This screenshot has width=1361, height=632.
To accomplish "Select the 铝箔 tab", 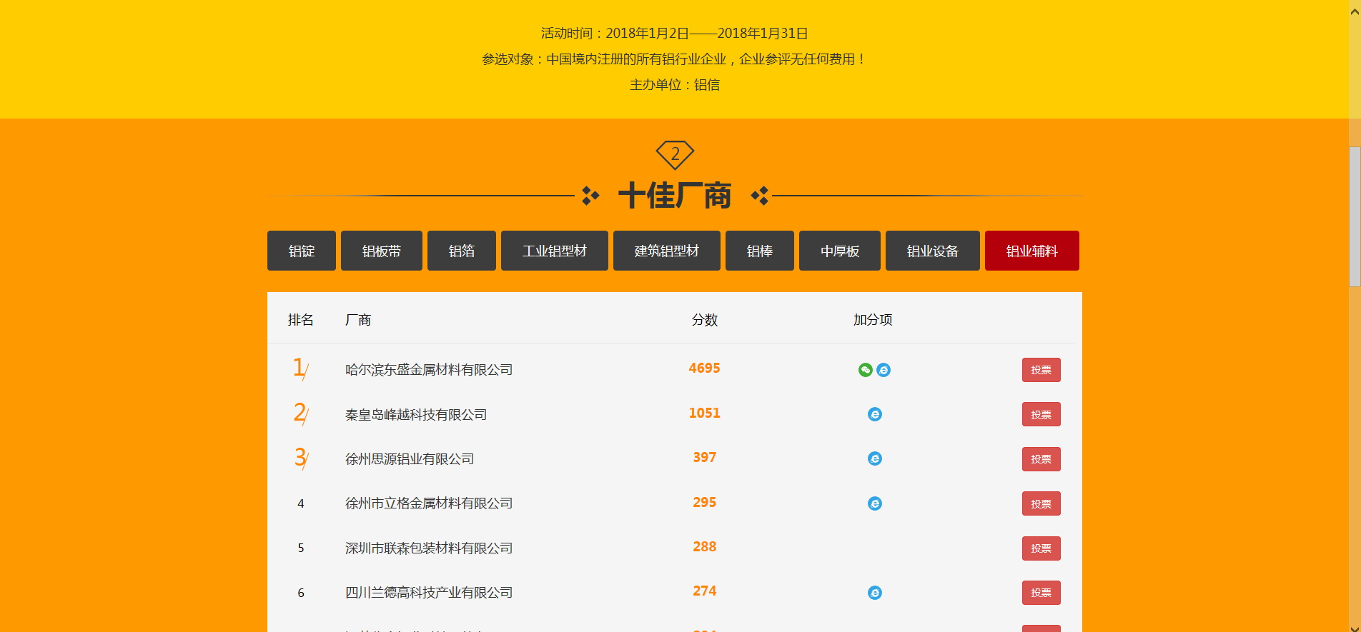I will [x=461, y=251].
